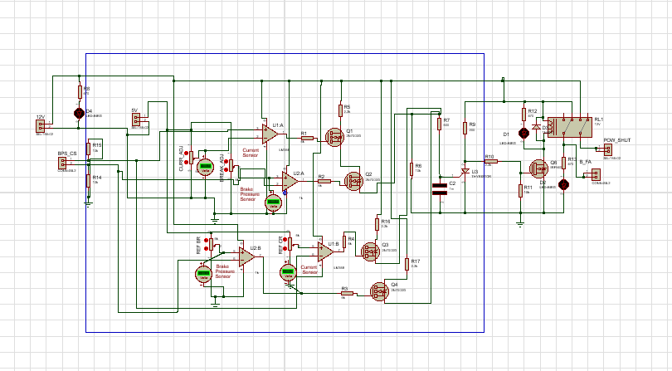Image resolution: width=672 pixels, height=371 pixels.
Task: Click 'Brake Pressure Sensor' label near U2:B
Action: coord(225,271)
